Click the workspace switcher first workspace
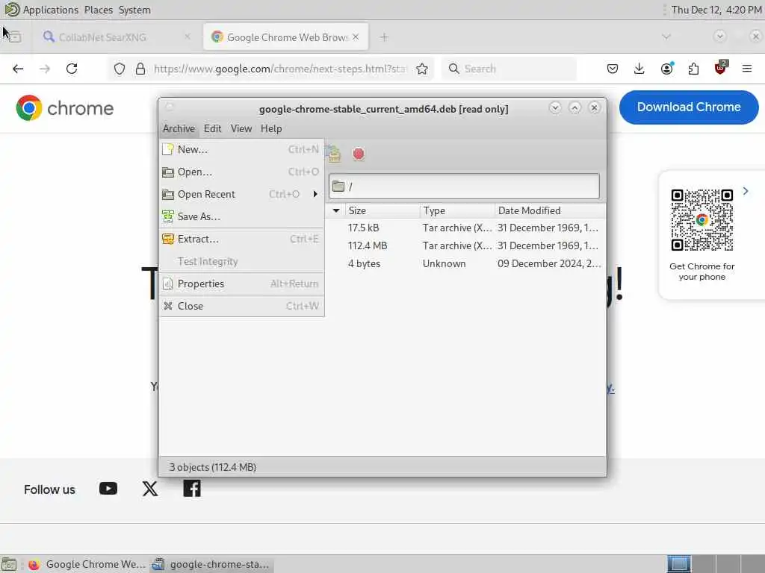This screenshot has width=765, height=573. point(678,564)
